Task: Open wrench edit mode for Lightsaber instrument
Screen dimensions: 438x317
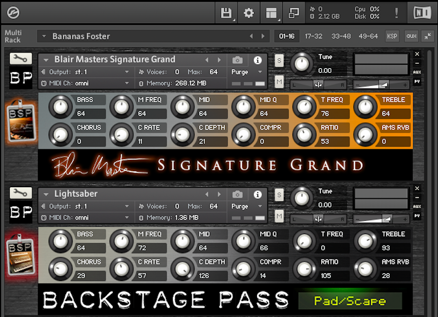Action: (20, 193)
